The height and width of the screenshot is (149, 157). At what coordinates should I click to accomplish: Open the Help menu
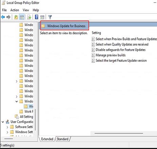(x=36, y=10)
